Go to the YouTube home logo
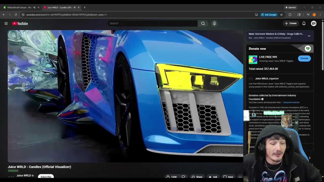The image size is (324, 182). coord(20,24)
